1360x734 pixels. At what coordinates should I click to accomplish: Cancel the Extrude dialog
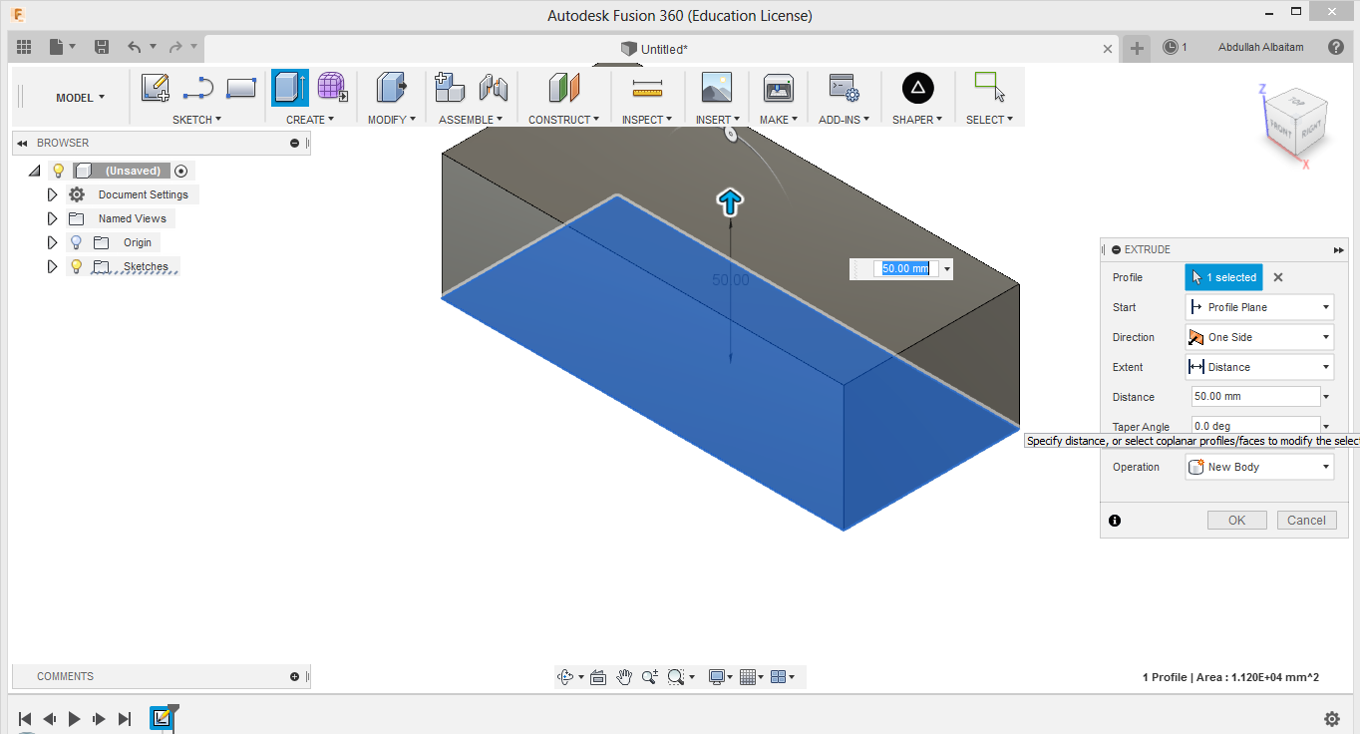[x=1306, y=520]
